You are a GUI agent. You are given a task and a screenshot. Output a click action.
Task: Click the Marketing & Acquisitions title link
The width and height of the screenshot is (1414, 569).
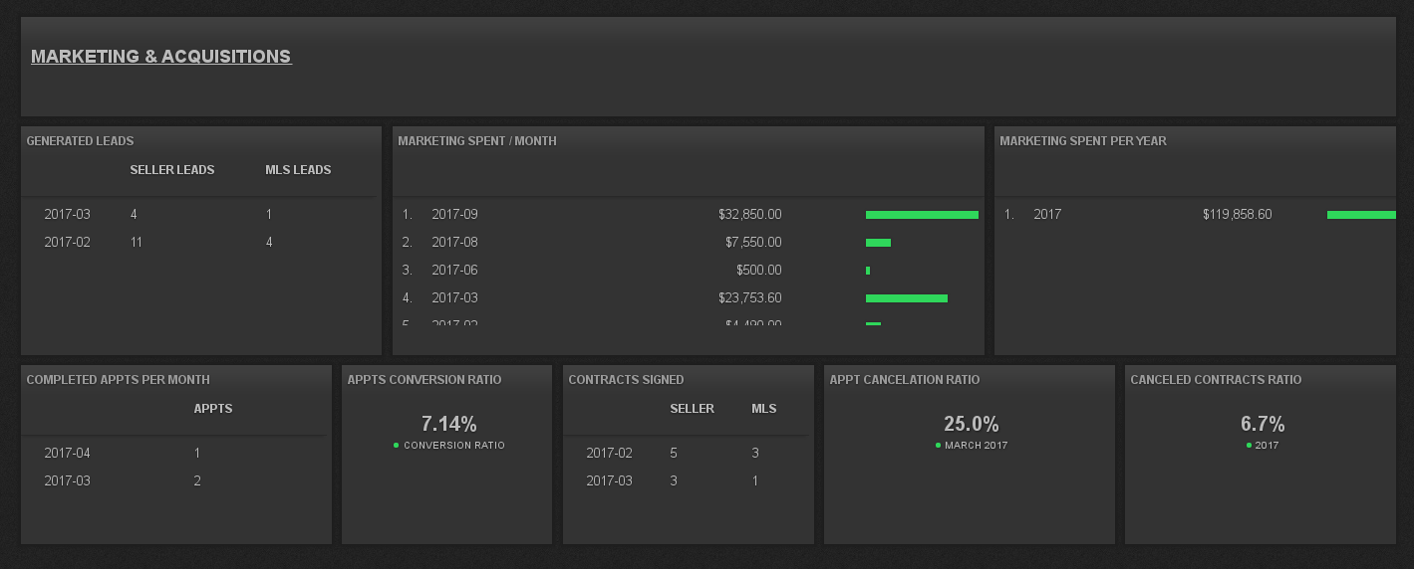(160, 57)
